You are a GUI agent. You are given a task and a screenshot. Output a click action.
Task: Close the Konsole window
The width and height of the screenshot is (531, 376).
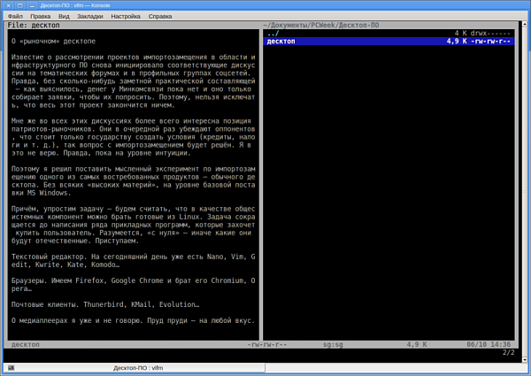[9, 5]
